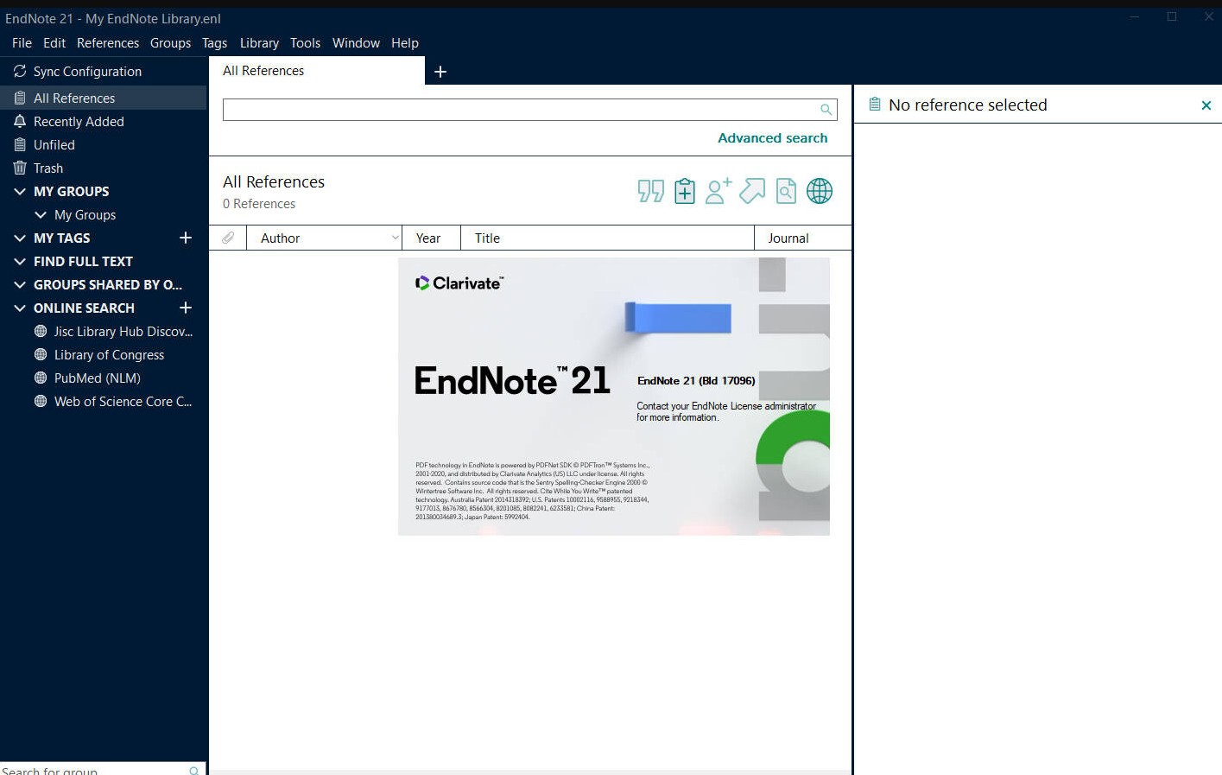The height and width of the screenshot is (775, 1222).
Task: Open the Tools menu
Action: pyautogui.click(x=305, y=42)
